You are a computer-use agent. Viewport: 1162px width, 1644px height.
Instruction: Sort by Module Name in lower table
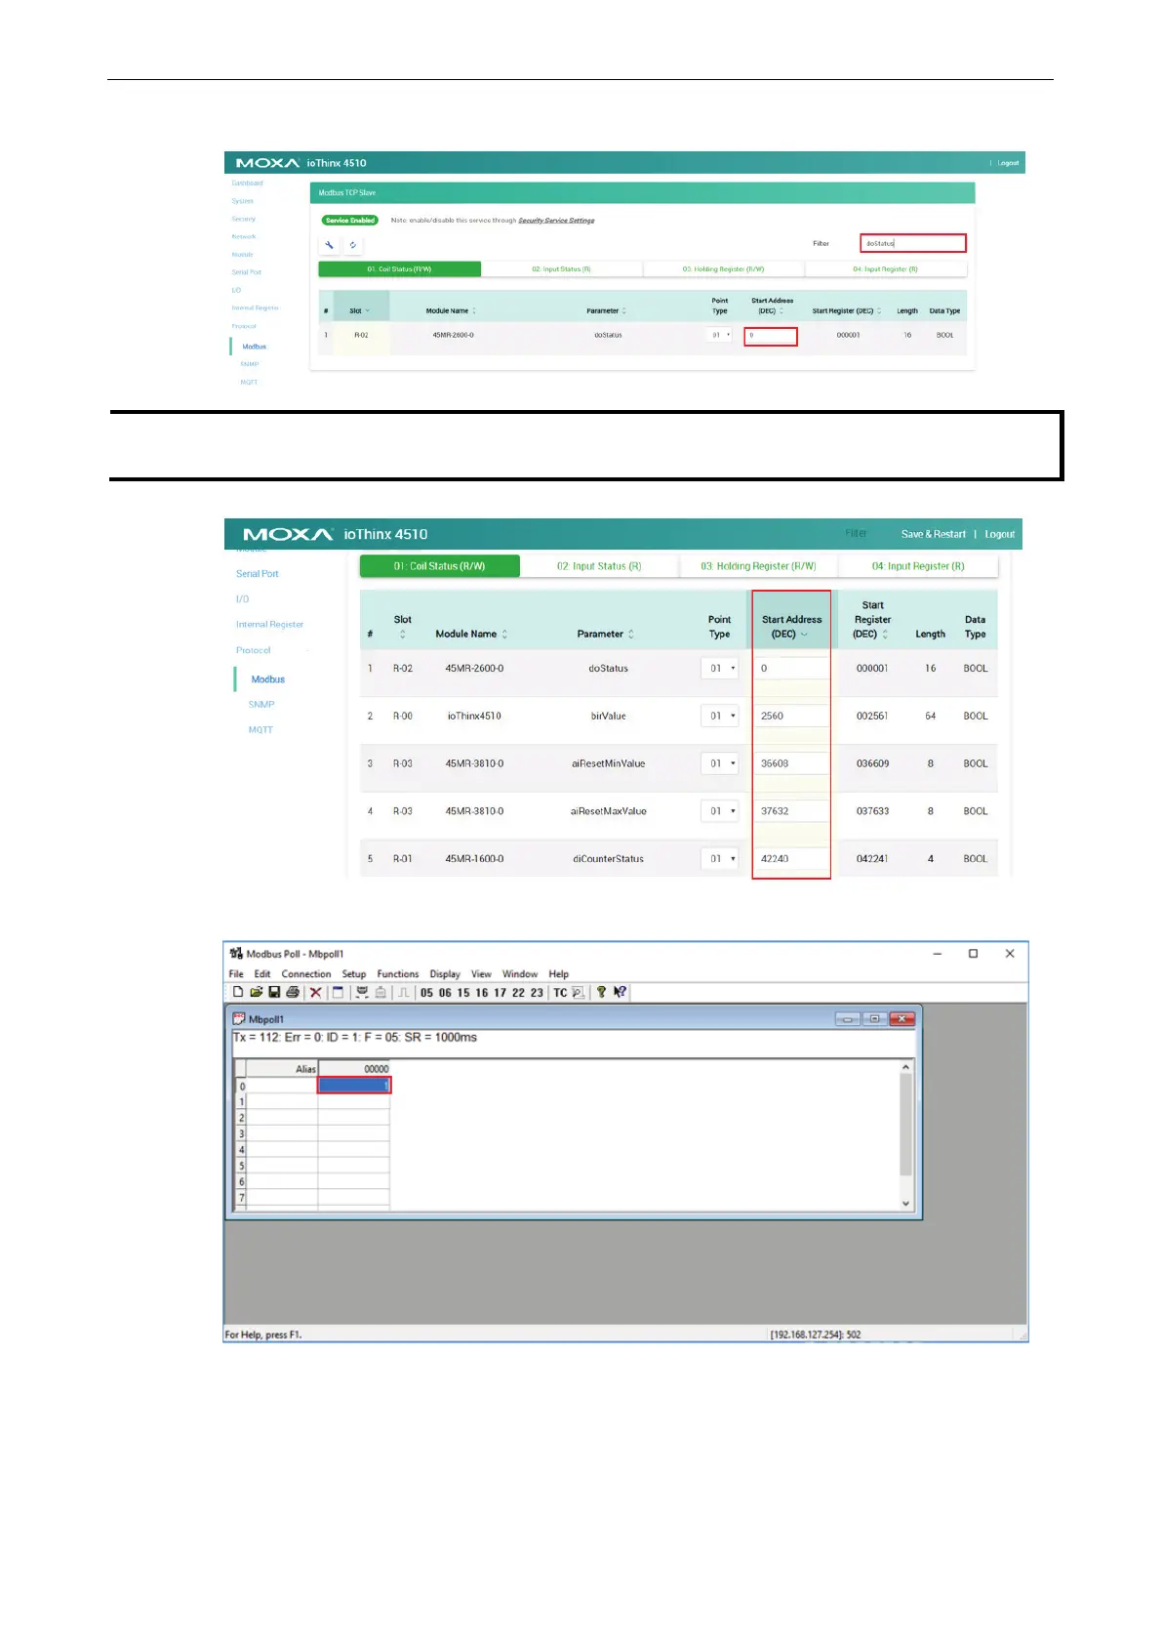[471, 634]
